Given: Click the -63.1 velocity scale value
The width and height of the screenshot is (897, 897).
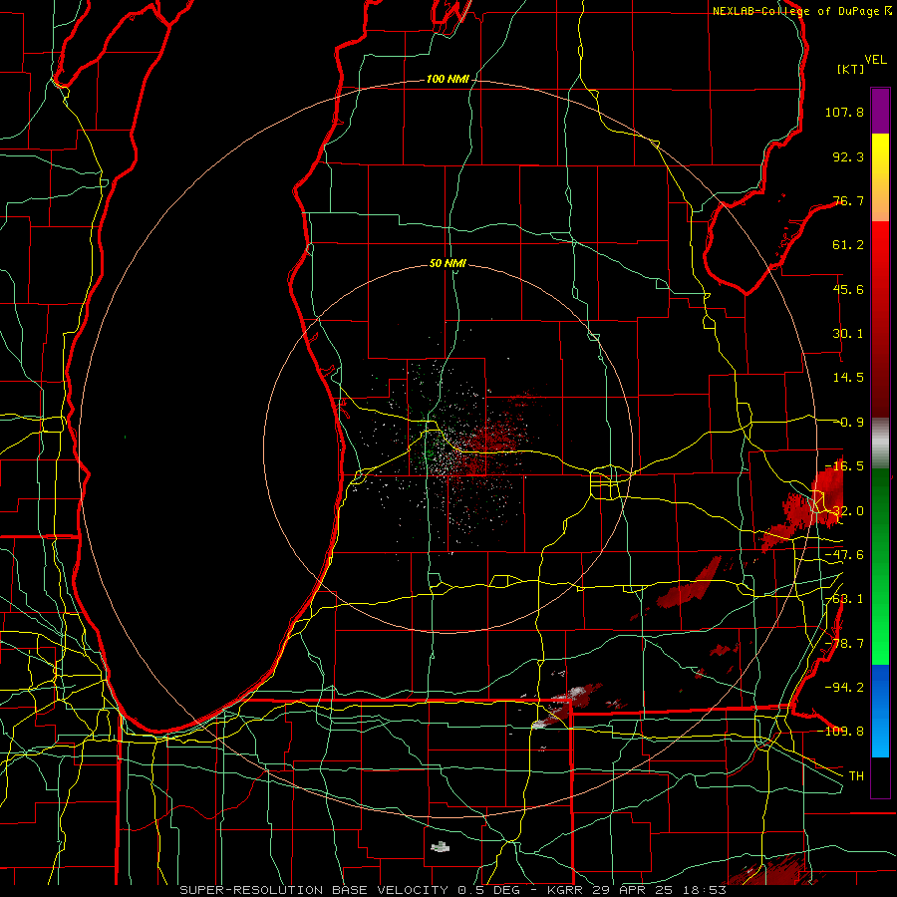Looking at the screenshot, I should pos(844,599).
